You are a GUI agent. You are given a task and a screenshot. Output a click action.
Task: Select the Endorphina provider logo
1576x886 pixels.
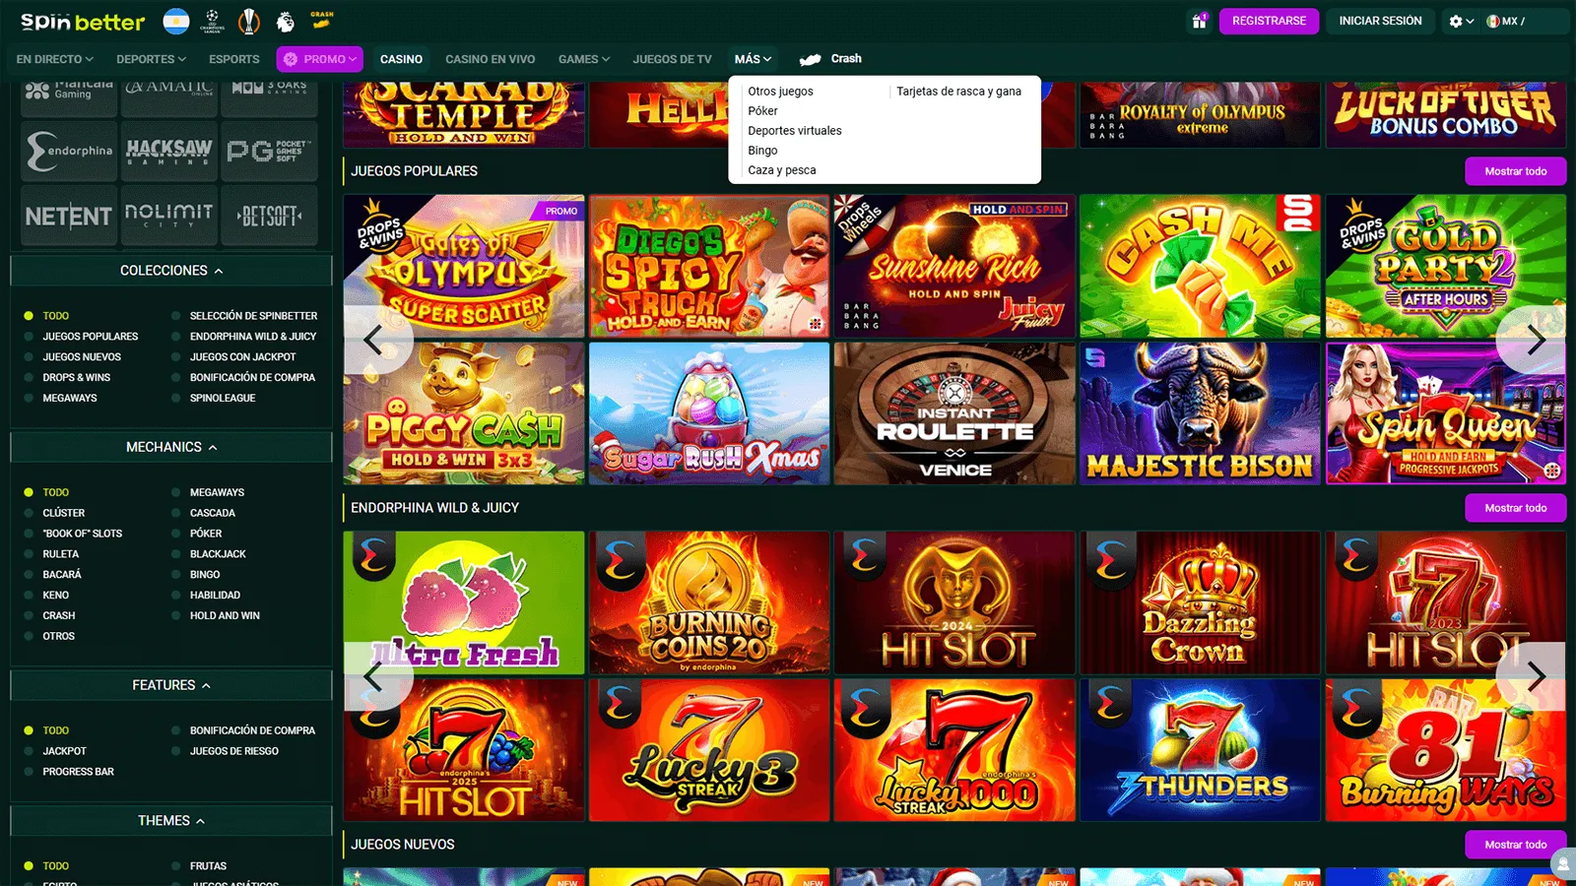coord(69,151)
